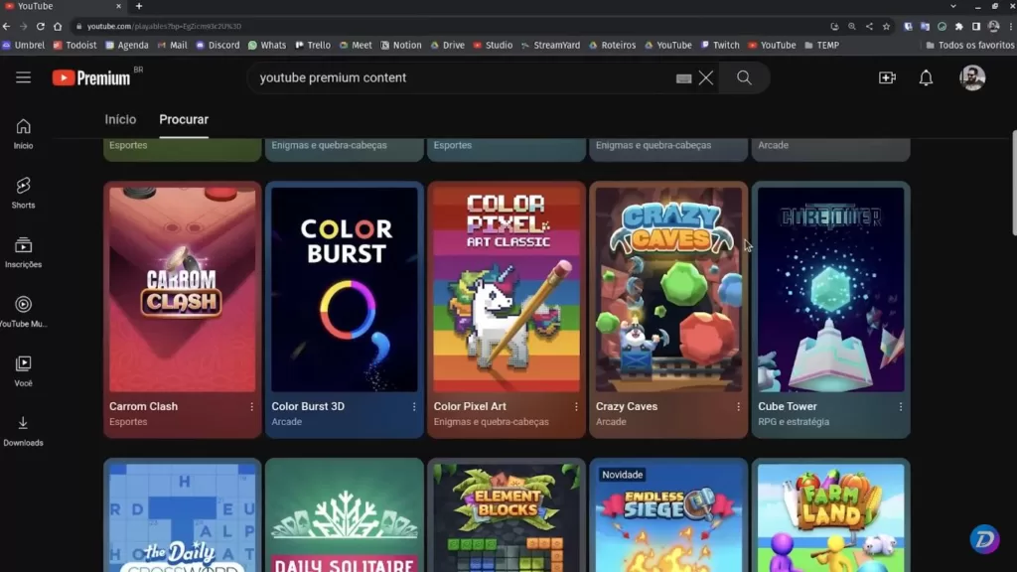Image resolution: width=1017 pixels, height=572 pixels.
Task: Open the TEMP bookmarks folder
Action: 821,46
